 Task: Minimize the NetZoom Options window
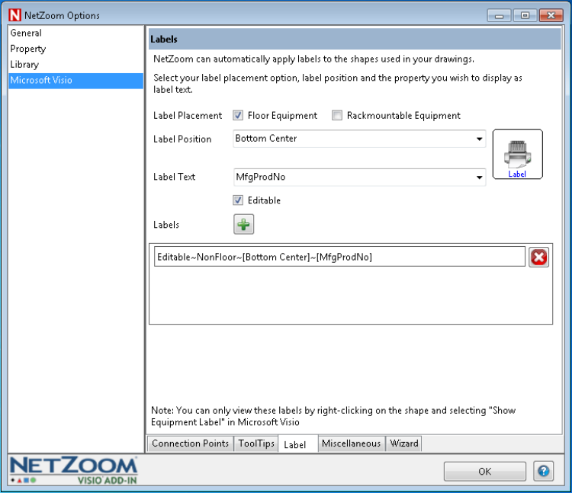pos(499,16)
